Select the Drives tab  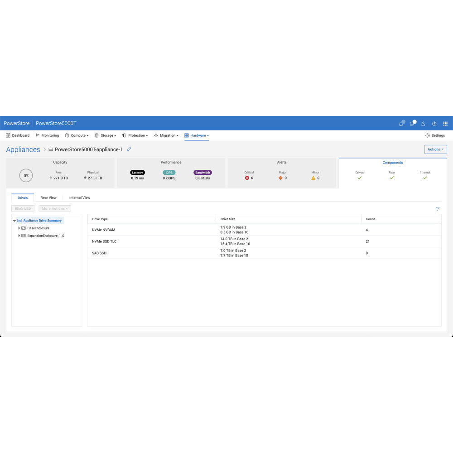(x=23, y=198)
